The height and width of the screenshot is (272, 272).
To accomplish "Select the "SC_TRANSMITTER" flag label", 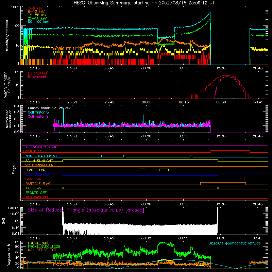I will (39, 165).
